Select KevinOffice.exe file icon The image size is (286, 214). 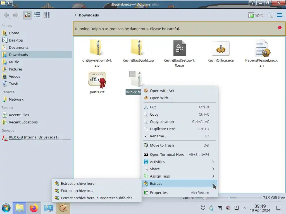click(221, 48)
